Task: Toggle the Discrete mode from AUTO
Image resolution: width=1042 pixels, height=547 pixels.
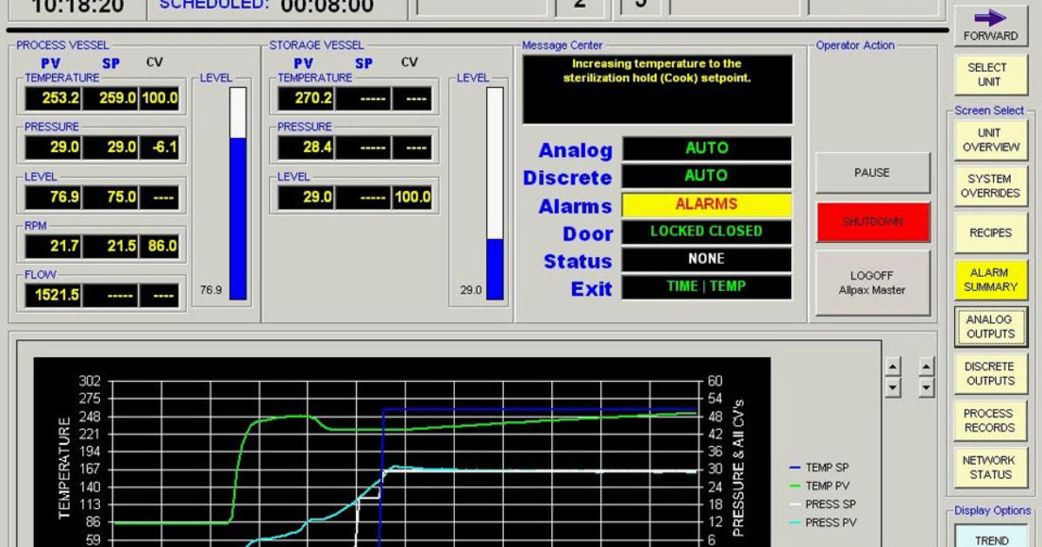Action: (x=706, y=177)
